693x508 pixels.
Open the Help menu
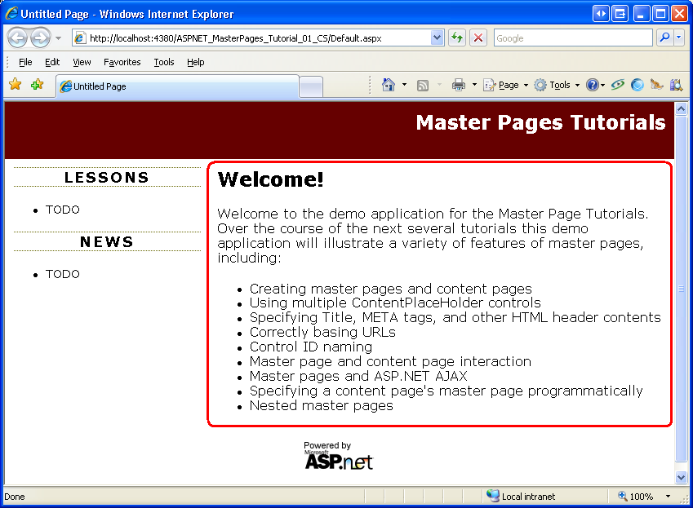pyautogui.click(x=195, y=62)
